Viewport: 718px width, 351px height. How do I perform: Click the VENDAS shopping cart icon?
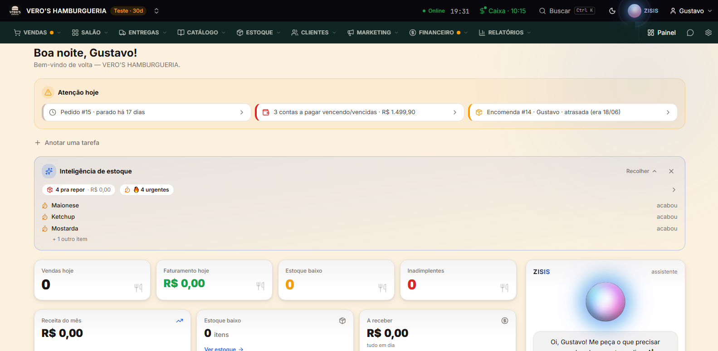click(17, 33)
